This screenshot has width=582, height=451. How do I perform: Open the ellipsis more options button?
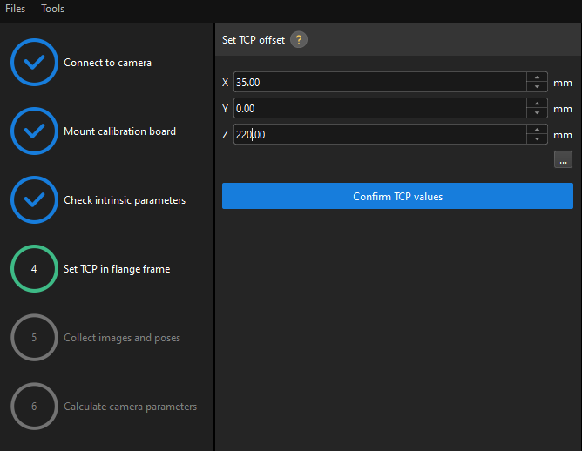[x=563, y=159]
